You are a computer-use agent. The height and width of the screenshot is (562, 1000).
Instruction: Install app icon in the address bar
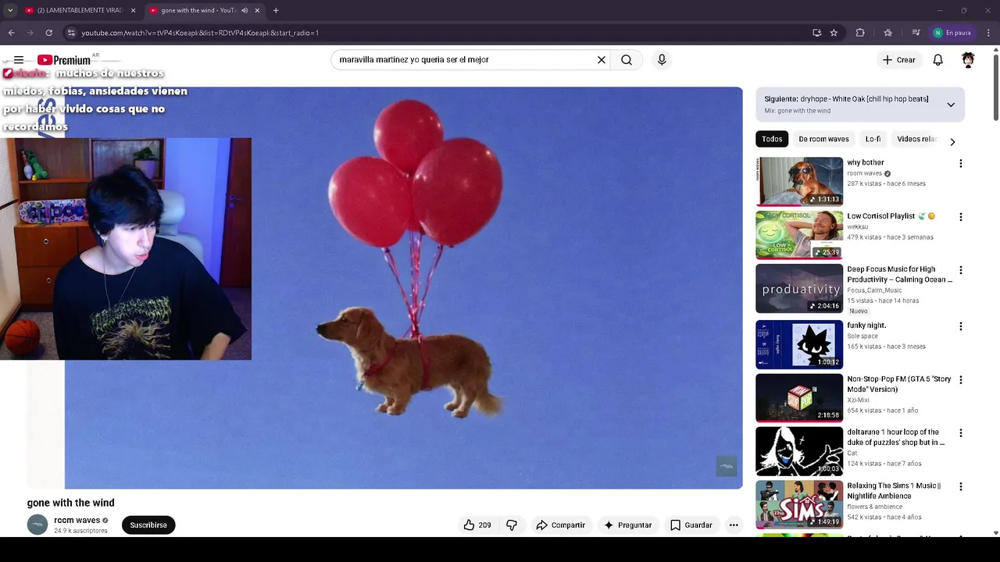click(x=816, y=33)
